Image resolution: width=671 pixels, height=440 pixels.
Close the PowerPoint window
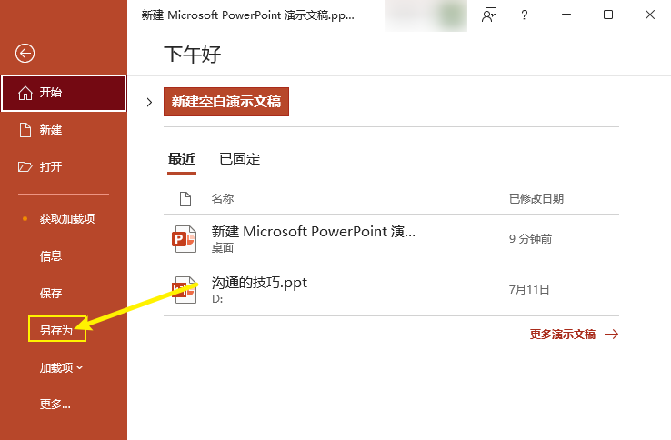click(x=649, y=15)
